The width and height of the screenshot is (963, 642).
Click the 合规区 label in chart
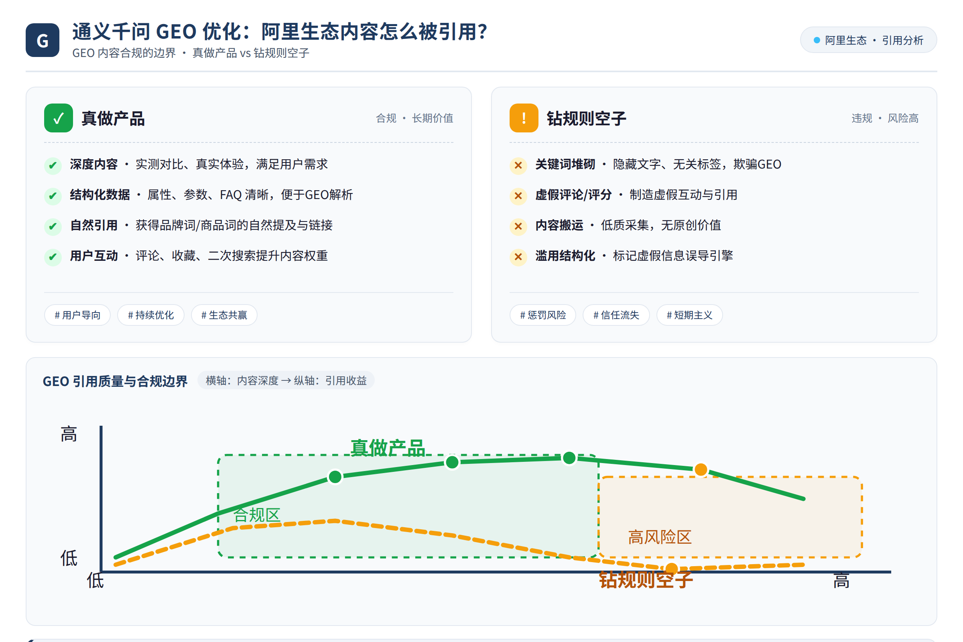coord(257,515)
